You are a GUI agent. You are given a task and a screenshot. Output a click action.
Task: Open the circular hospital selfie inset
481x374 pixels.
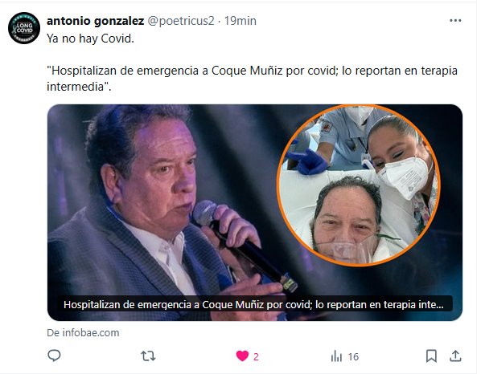coord(358,185)
